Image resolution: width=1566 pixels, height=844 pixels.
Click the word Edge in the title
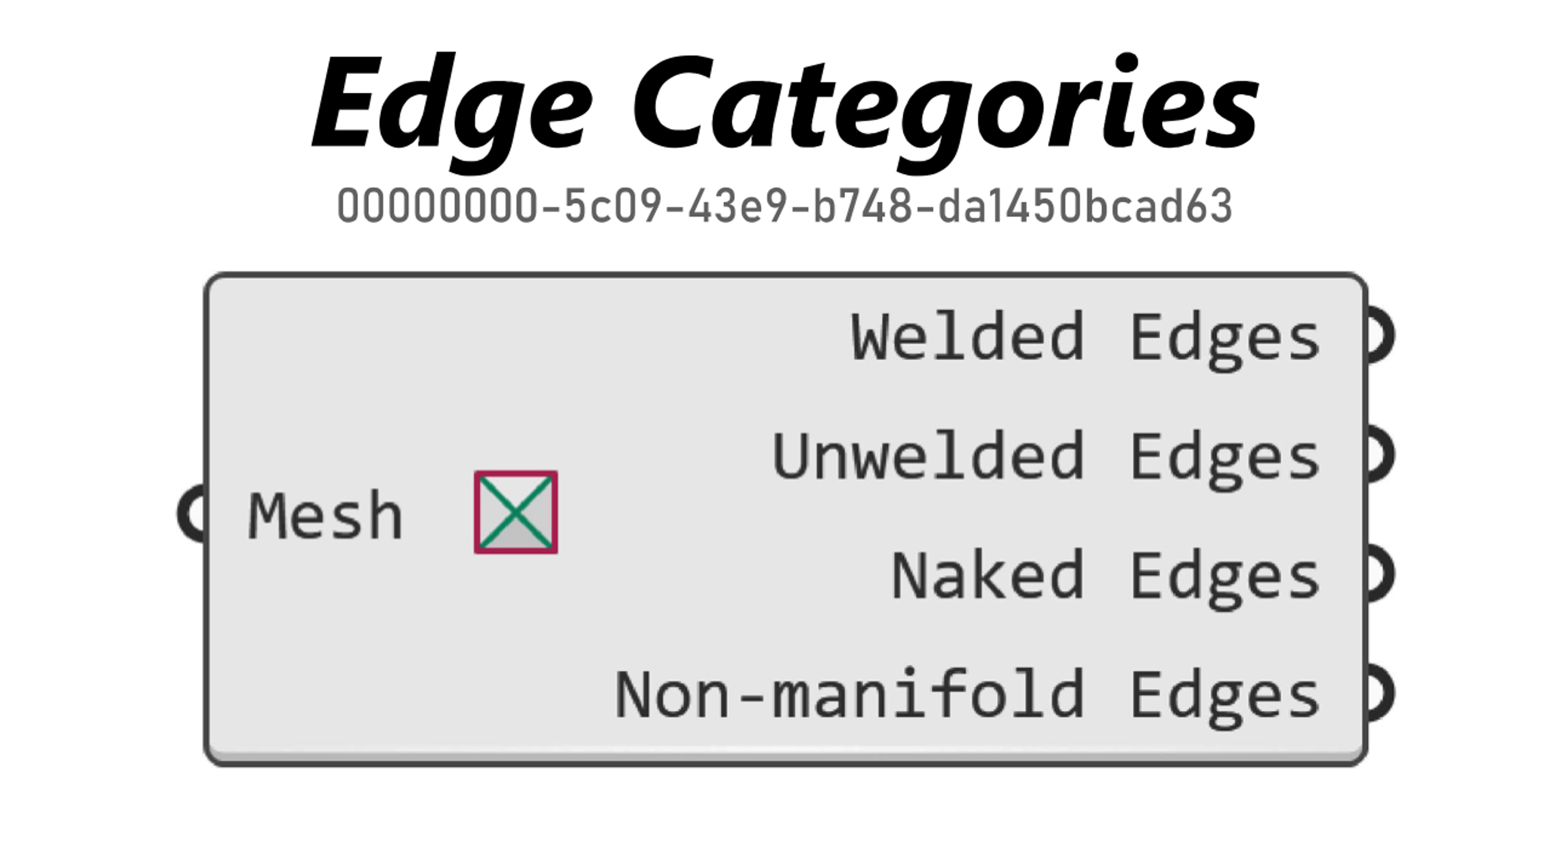452,112
